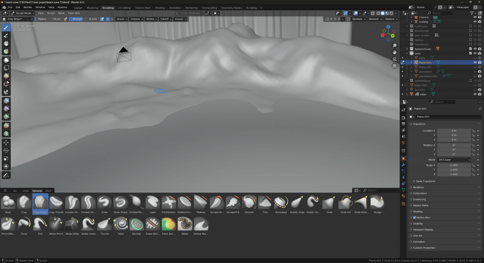Choose the Elastic Grab brush
Screen dimensions: 484x263
pyautogui.click(x=297, y=202)
